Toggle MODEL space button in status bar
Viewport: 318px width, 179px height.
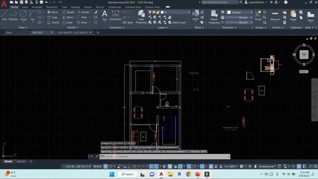(97, 167)
